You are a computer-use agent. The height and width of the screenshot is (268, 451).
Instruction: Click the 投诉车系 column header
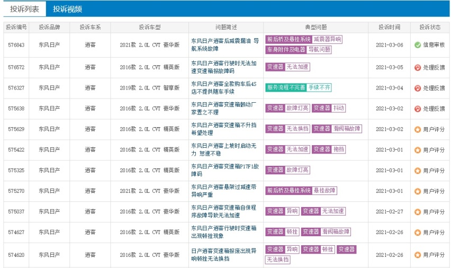click(91, 28)
